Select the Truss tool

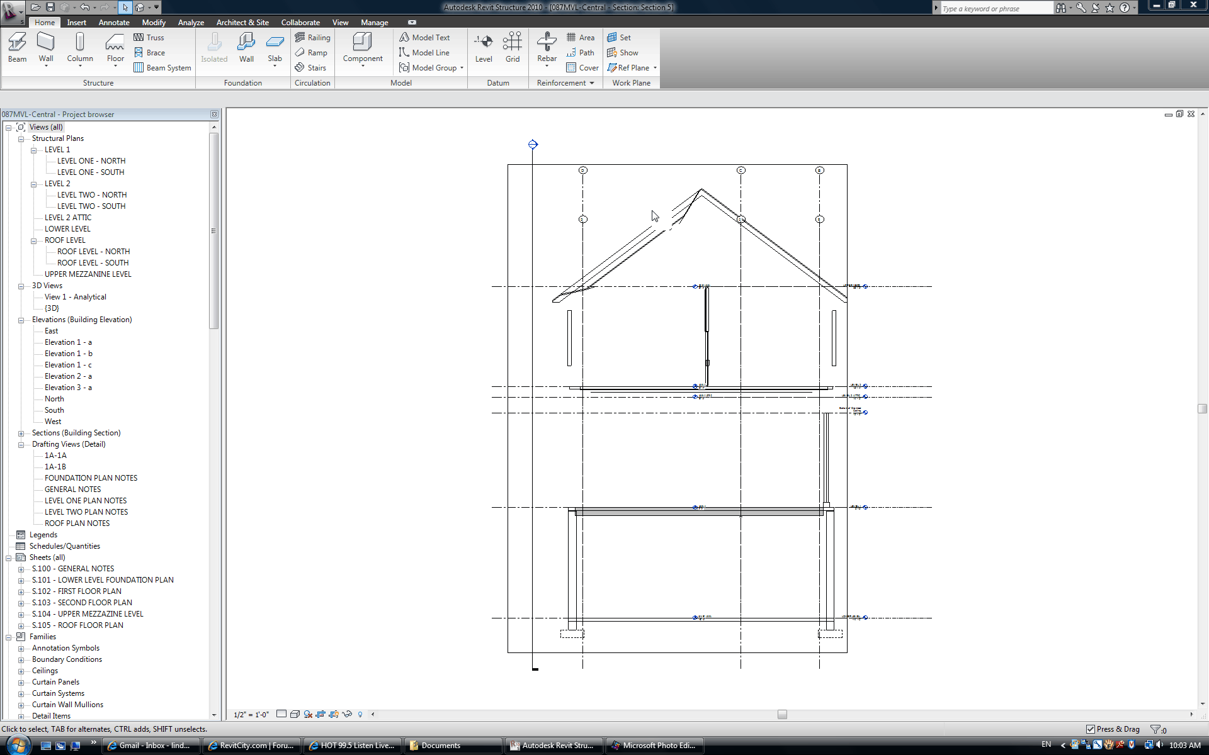click(x=149, y=38)
